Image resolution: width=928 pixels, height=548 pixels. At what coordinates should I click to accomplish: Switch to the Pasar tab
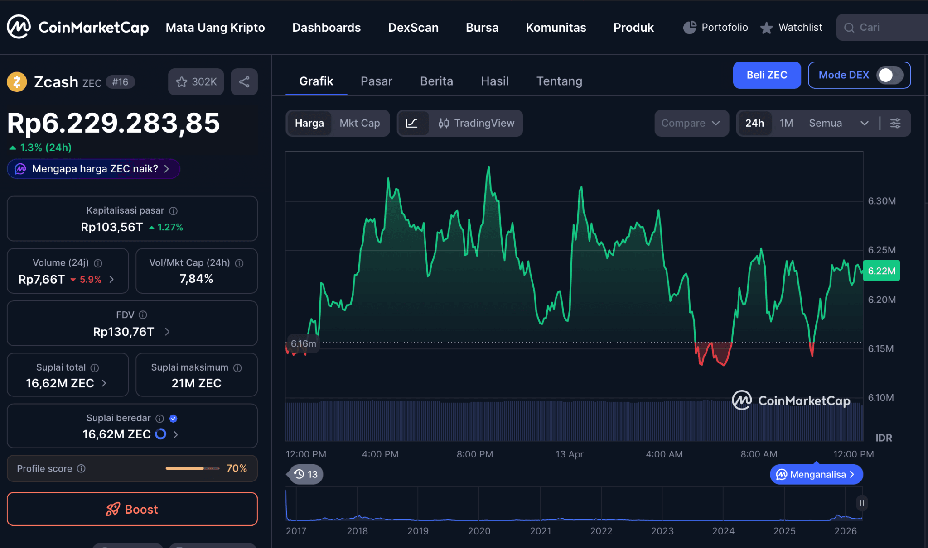[376, 81]
